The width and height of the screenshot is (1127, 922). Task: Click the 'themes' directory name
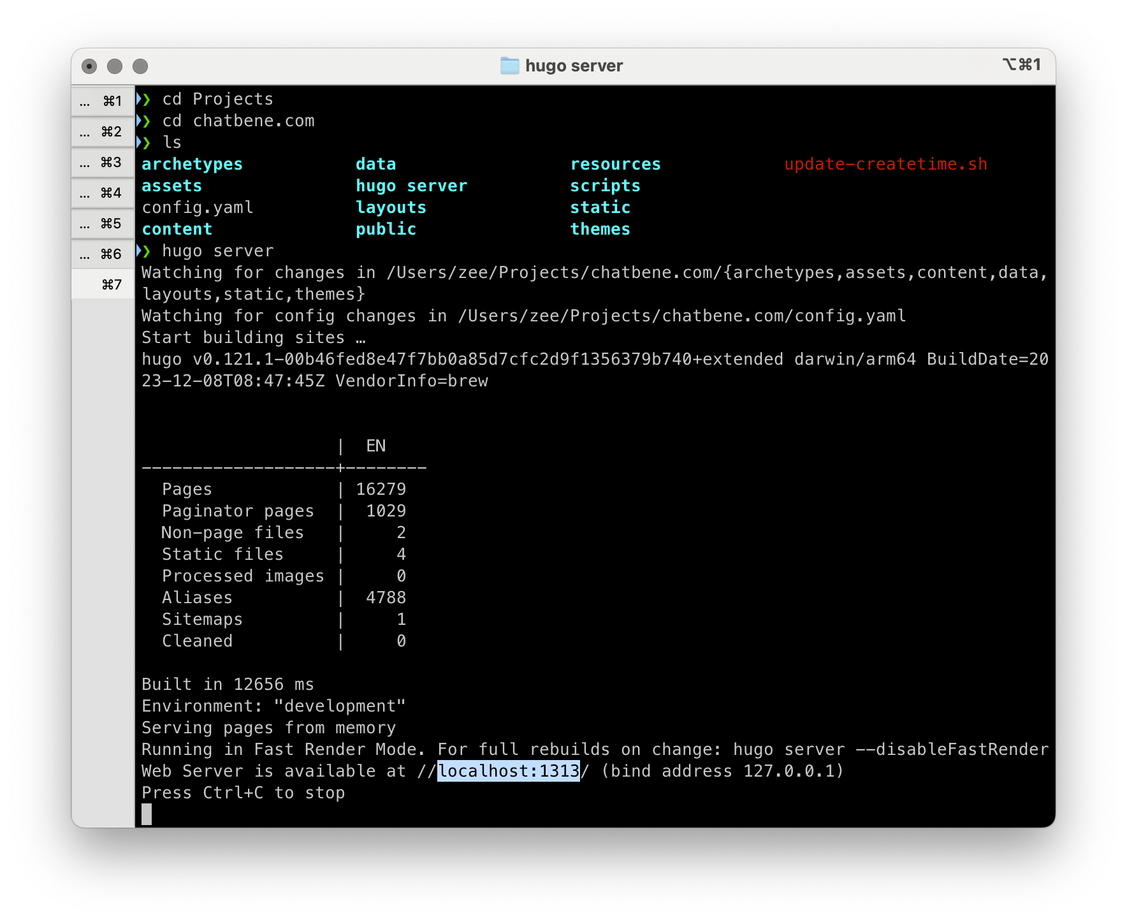pos(600,230)
